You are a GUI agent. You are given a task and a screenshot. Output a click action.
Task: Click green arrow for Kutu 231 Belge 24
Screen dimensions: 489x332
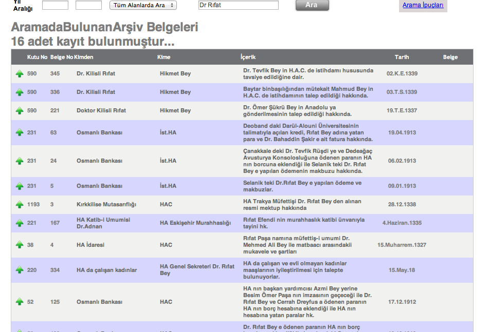click(20, 161)
